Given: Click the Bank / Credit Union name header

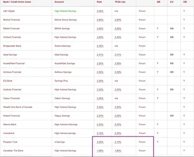Looking at the screenshot, I should (x=17, y=2).
